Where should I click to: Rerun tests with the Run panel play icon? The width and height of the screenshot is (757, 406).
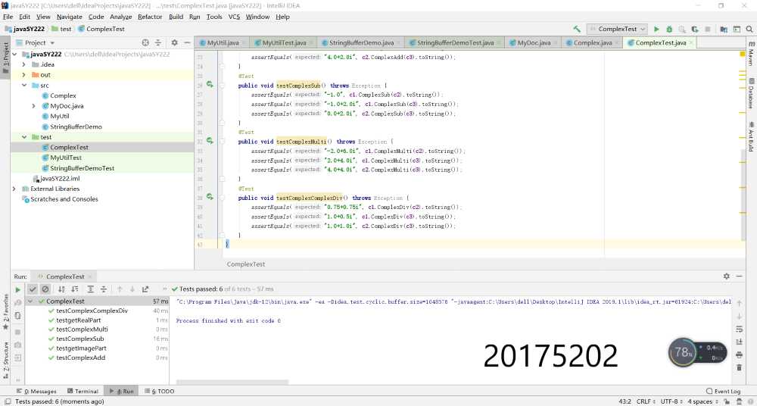(x=18, y=289)
